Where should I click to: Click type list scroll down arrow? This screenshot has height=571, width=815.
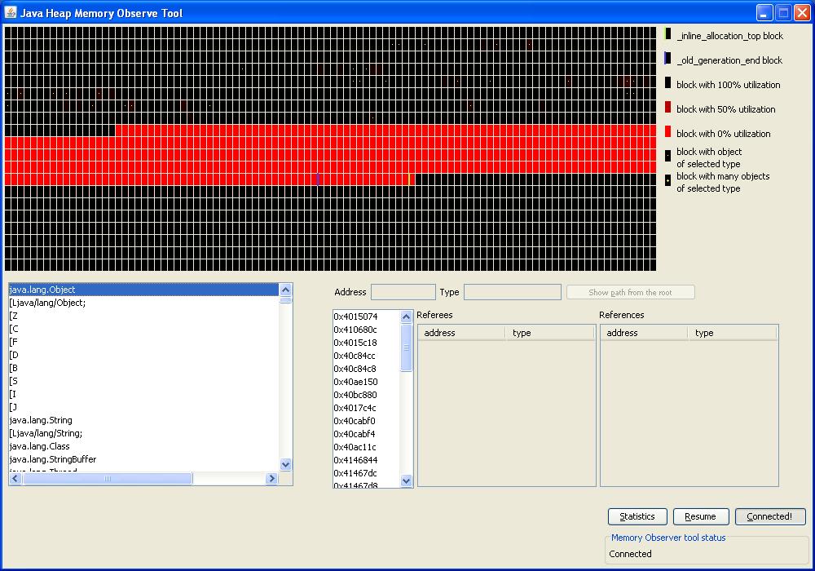click(285, 464)
